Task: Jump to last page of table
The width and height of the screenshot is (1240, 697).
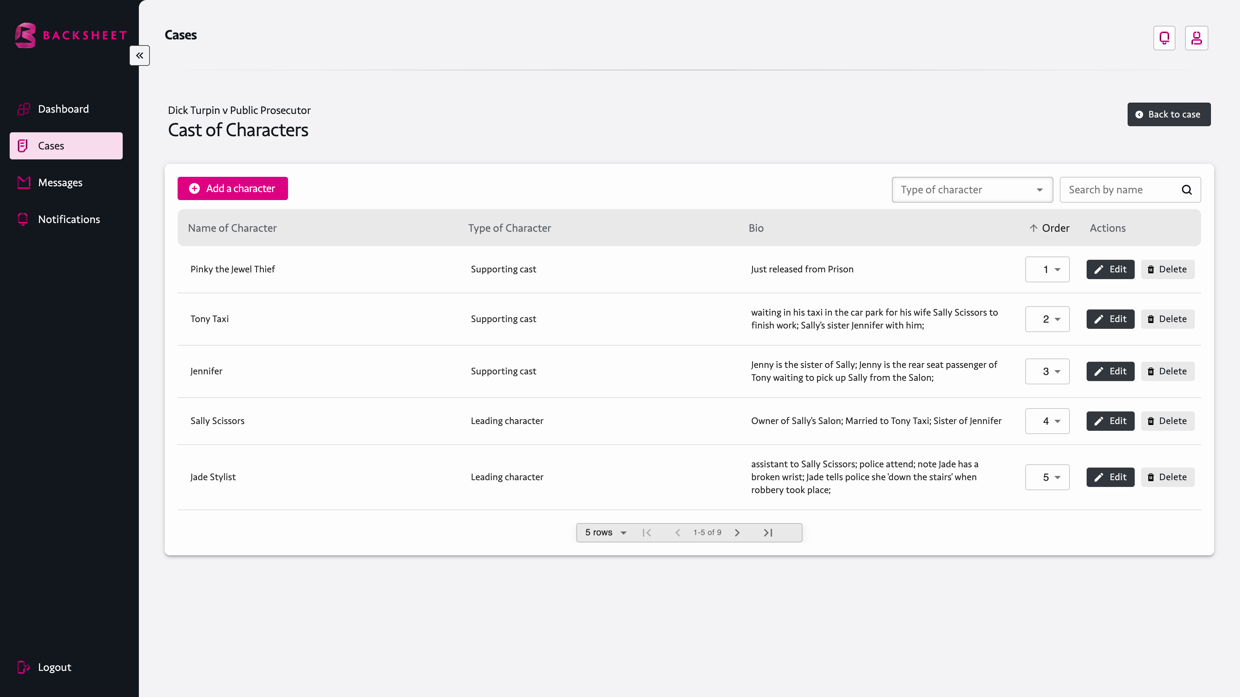Action: [768, 532]
